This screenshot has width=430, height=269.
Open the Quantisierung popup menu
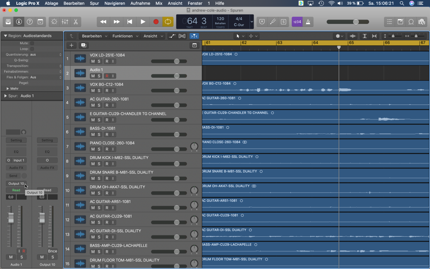click(46, 54)
